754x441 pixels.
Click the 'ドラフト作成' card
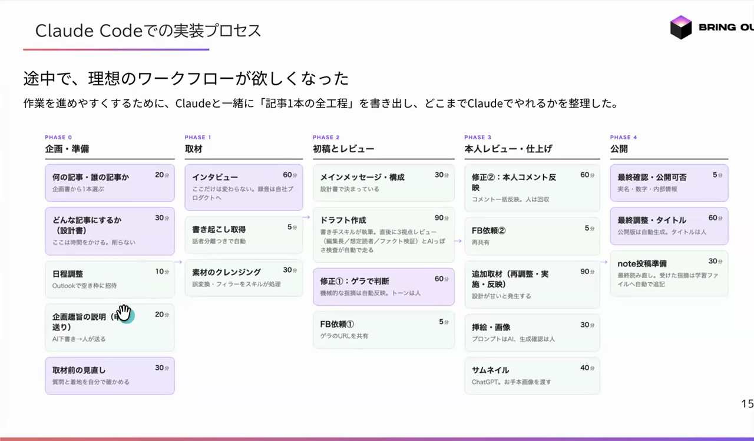(383, 235)
